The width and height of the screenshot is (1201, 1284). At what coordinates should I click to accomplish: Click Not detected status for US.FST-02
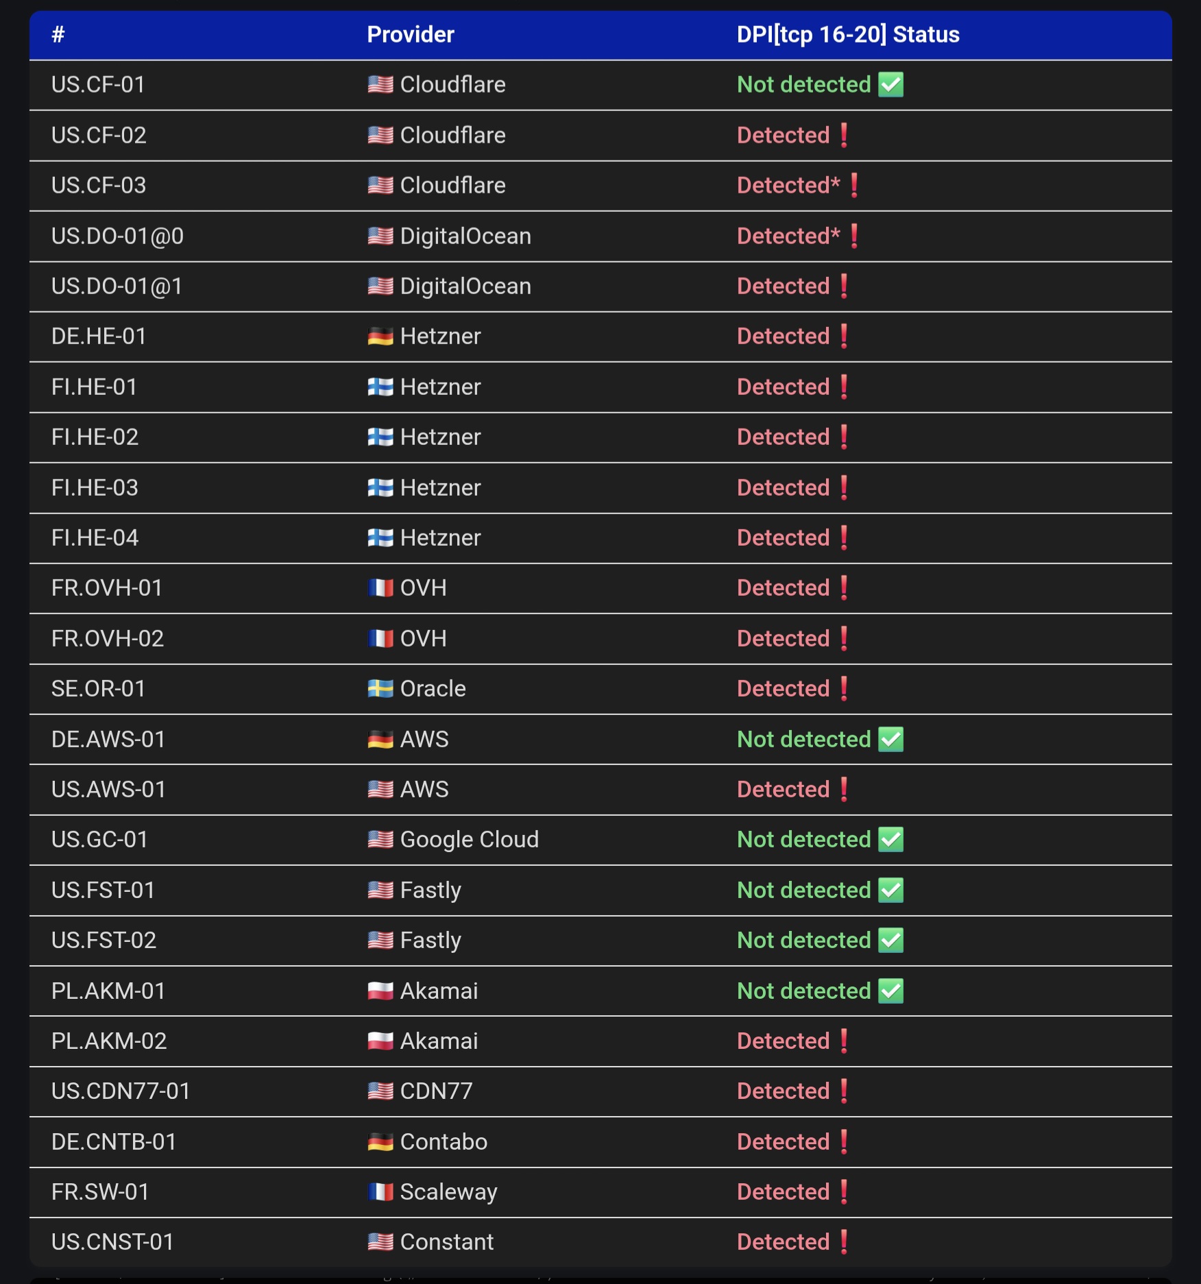pyautogui.click(x=803, y=940)
